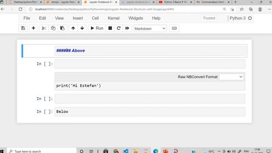Image resolution: width=272 pixels, height=153 pixels.
Task: Switch to the Desktop/python browser tab
Action: pyautogui.click(x=25, y=2)
